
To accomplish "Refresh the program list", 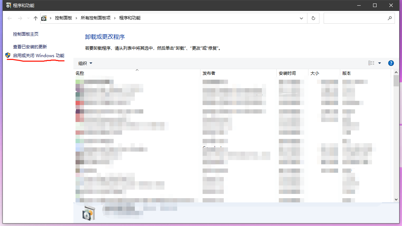I will 313,18.
